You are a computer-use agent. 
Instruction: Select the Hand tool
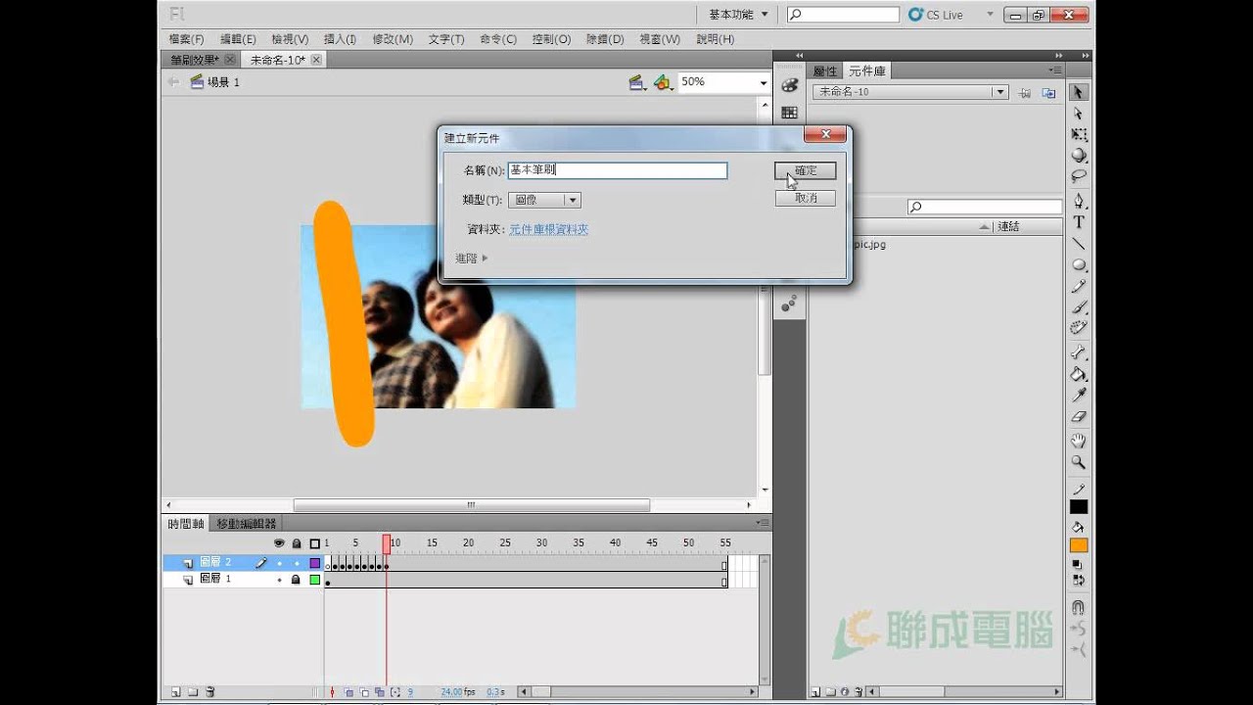[x=1078, y=442]
